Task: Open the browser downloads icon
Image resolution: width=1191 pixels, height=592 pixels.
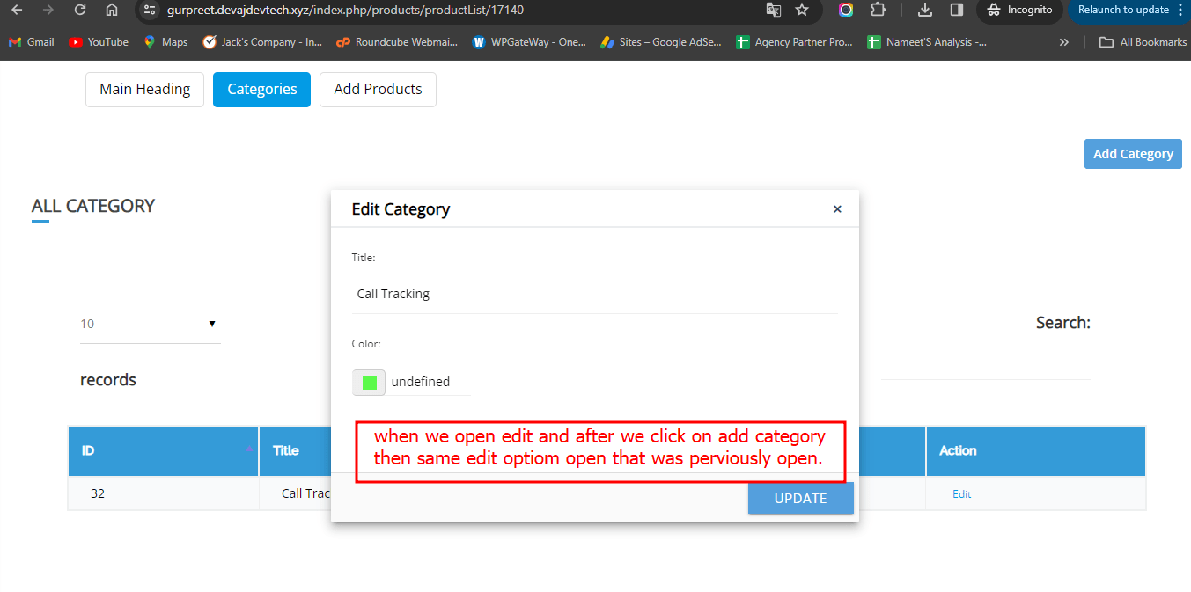Action: (x=924, y=10)
